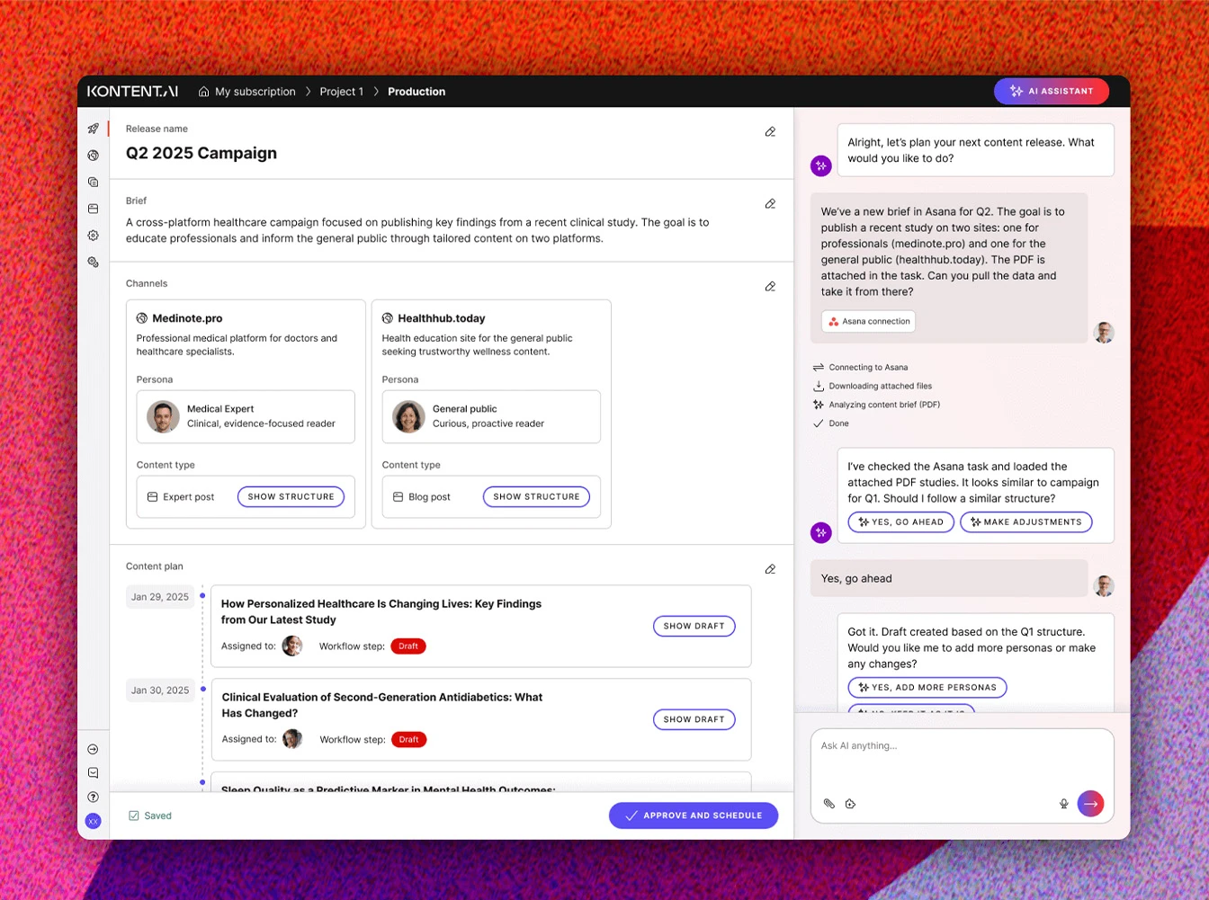Navigate to Project 1 breadcrumb

coord(341,92)
